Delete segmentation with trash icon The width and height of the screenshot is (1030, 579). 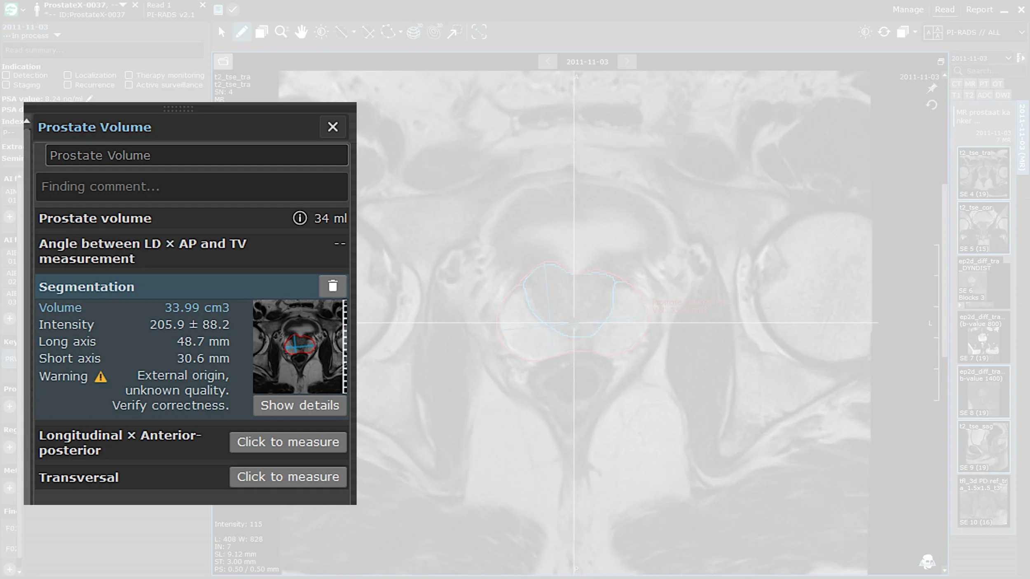(x=332, y=286)
